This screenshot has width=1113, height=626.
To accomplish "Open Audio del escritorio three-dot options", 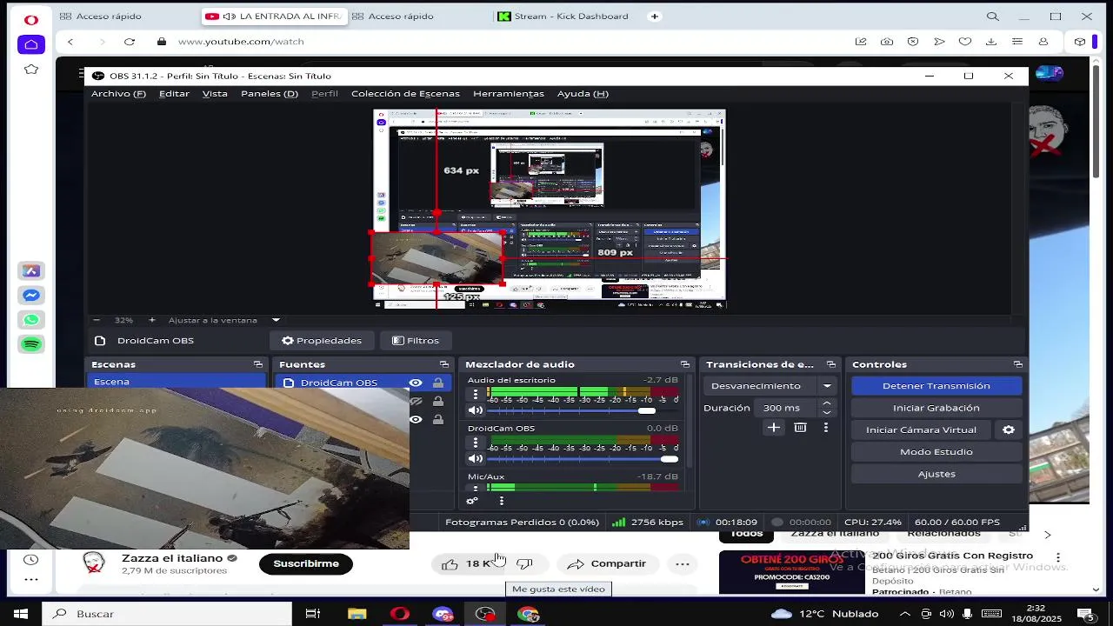I will tap(475, 395).
